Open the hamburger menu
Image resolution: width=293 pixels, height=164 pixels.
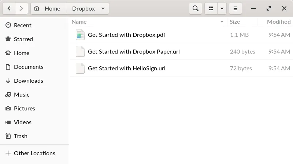click(235, 8)
